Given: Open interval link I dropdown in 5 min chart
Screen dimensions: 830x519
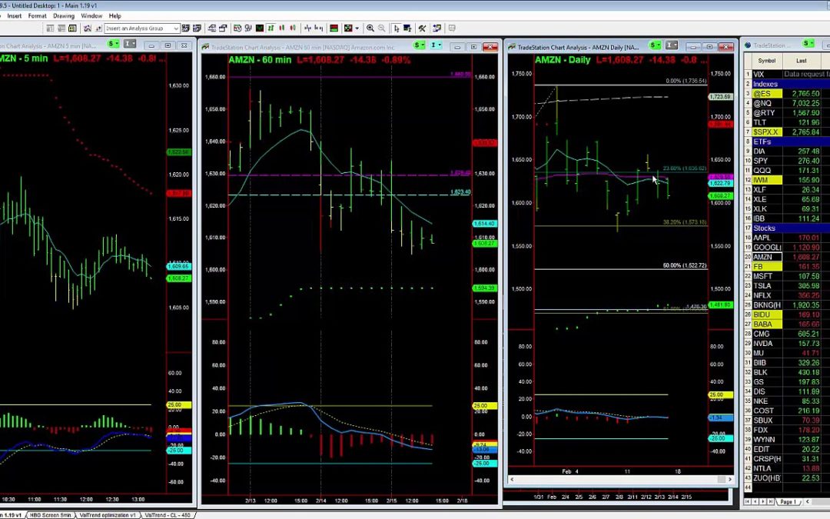Looking at the screenshot, I should click(130, 44).
